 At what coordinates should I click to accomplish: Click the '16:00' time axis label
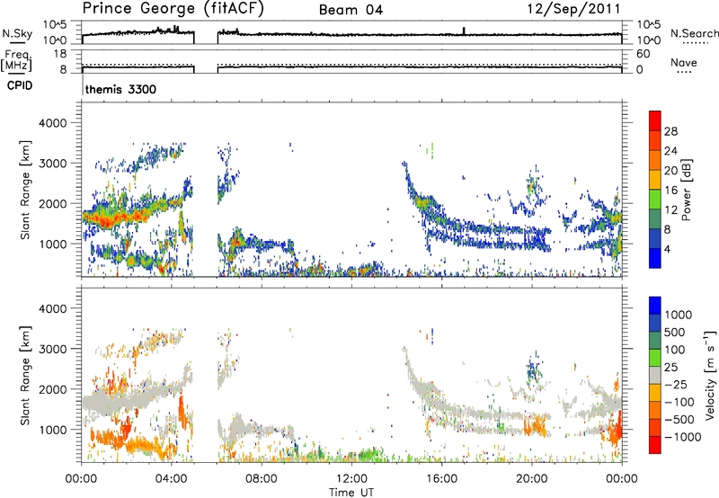(441, 479)
